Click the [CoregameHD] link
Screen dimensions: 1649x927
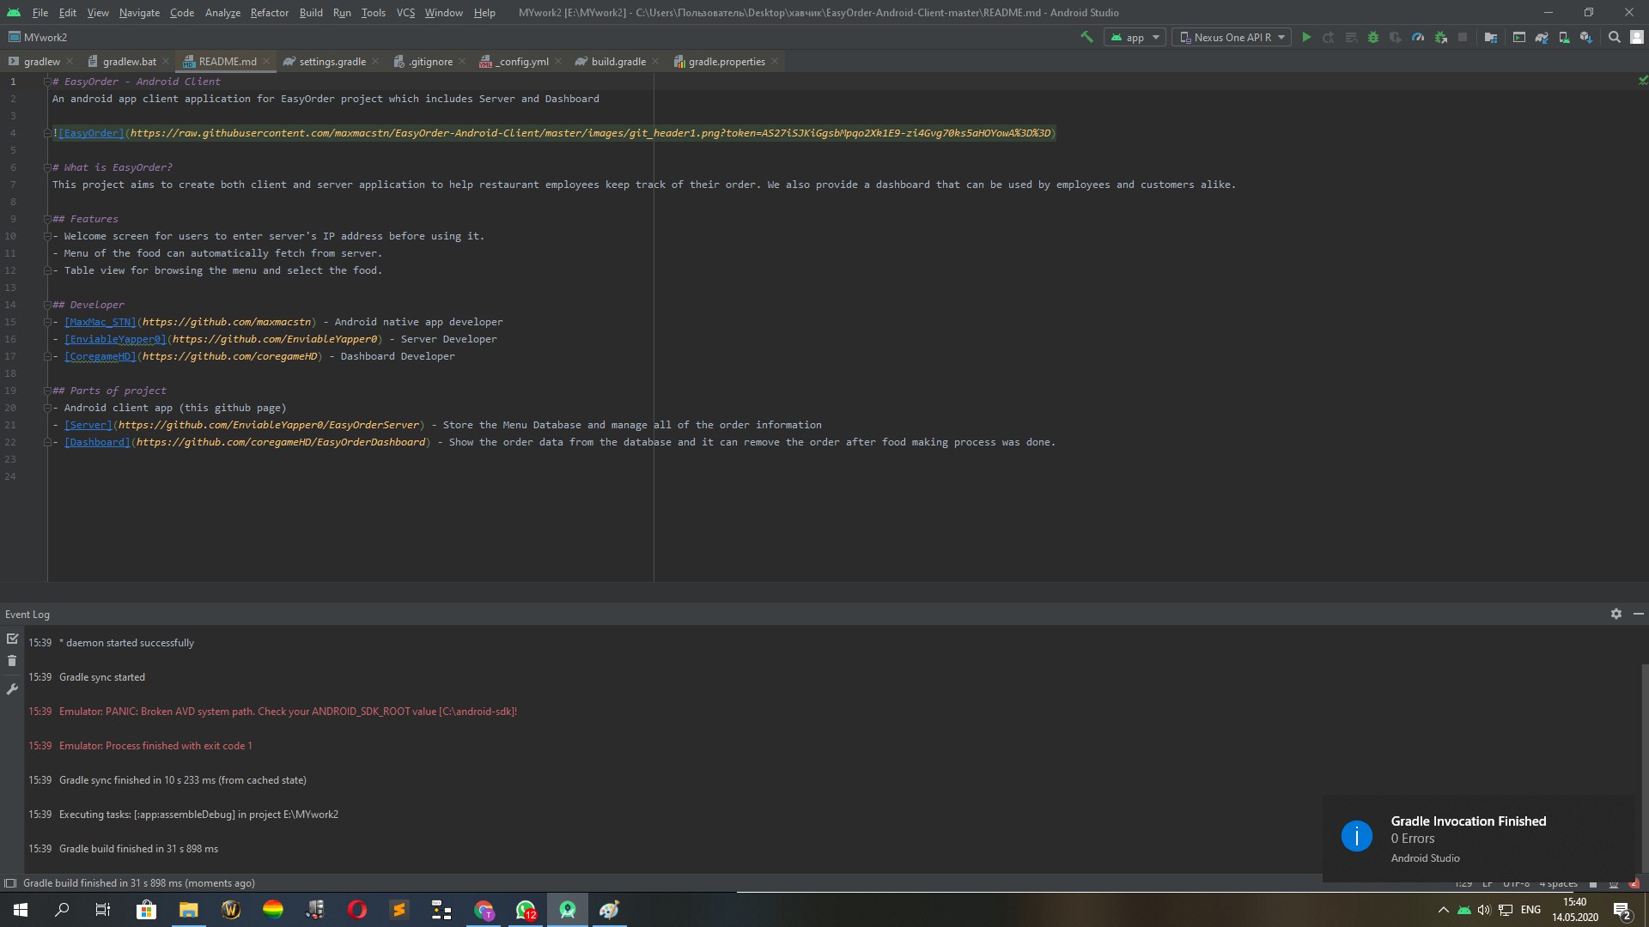click(100, 356)
